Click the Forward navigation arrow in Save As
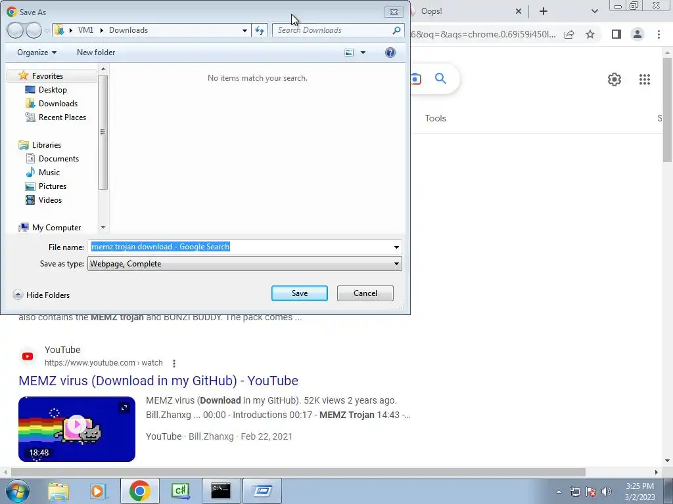The height and width of the screenshot is (504, 673). [34, 30]
